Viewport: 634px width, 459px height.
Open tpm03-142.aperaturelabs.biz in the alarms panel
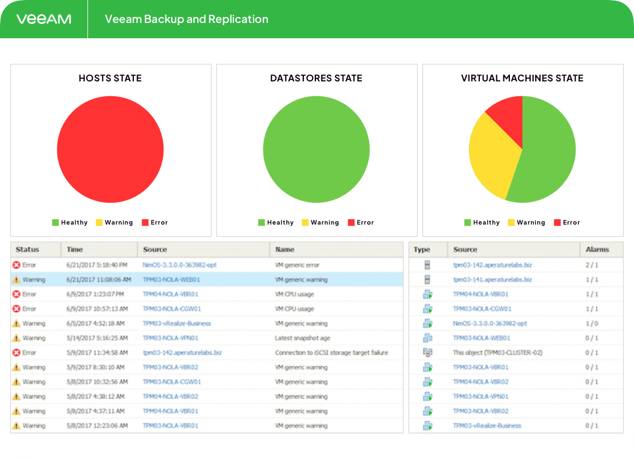tap(492, 265)
